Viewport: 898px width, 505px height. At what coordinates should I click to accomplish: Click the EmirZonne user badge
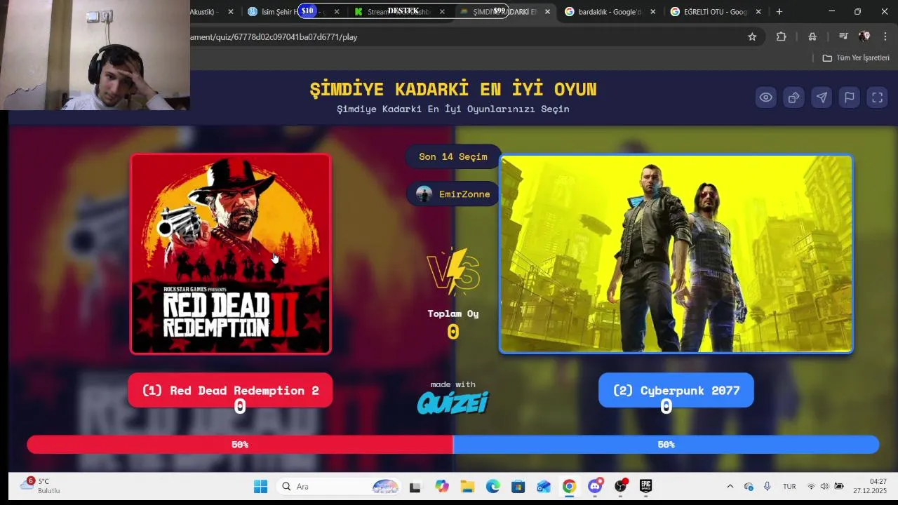point(453,194)
